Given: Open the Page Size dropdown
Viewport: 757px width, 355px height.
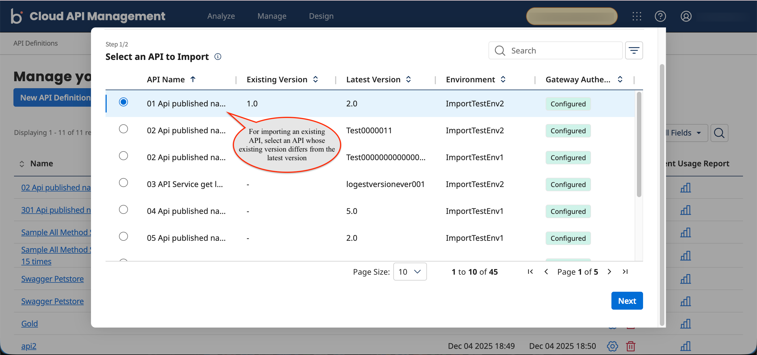Looking at the screenshot, I should point(410,272).
